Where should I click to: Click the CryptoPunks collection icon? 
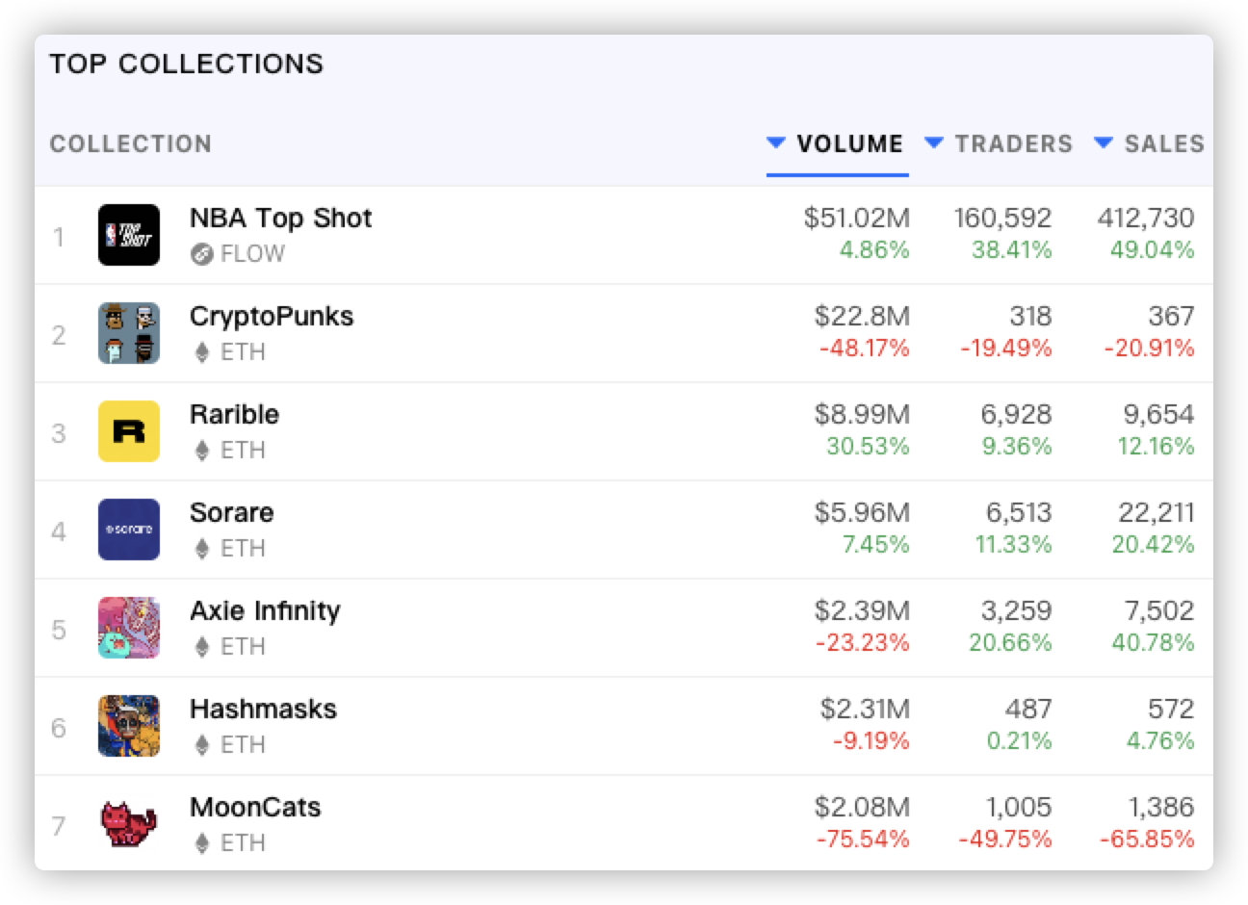point(129,333)
